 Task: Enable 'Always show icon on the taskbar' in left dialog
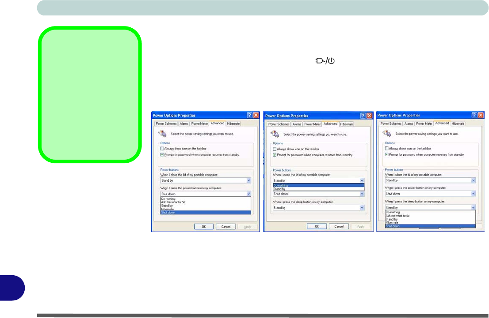coord(162,149)
